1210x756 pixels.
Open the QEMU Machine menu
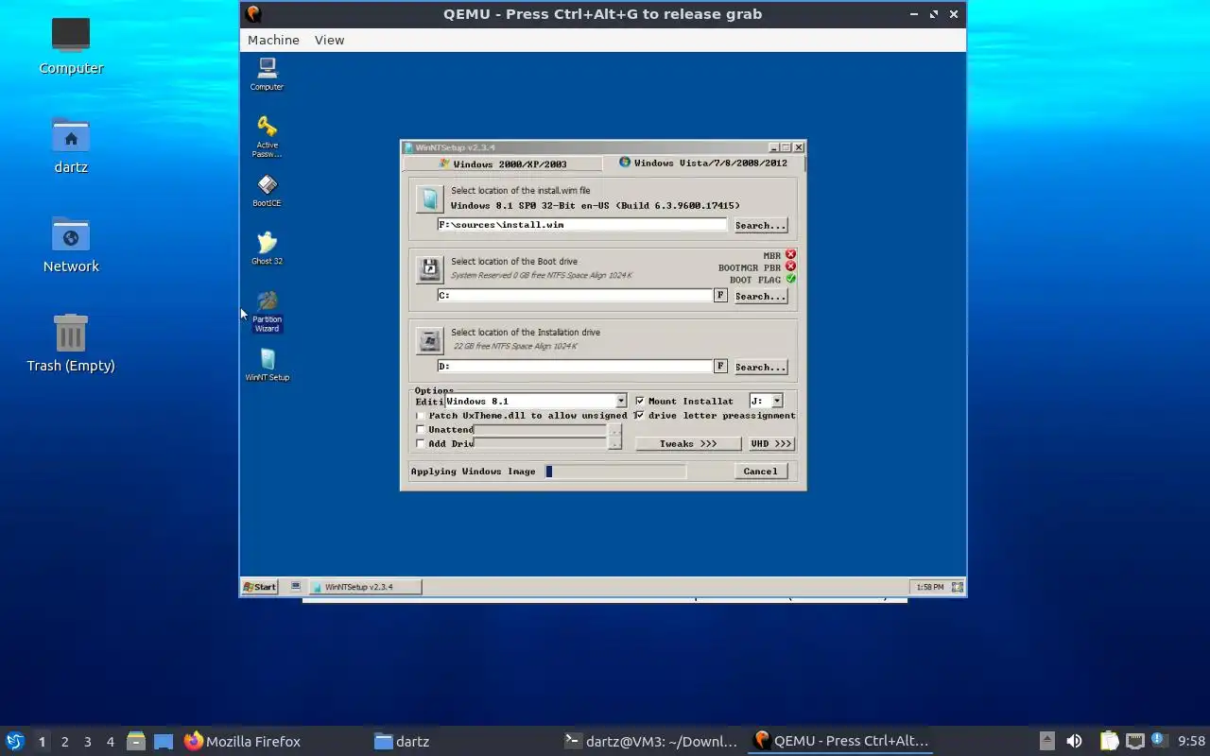point(273,40)
